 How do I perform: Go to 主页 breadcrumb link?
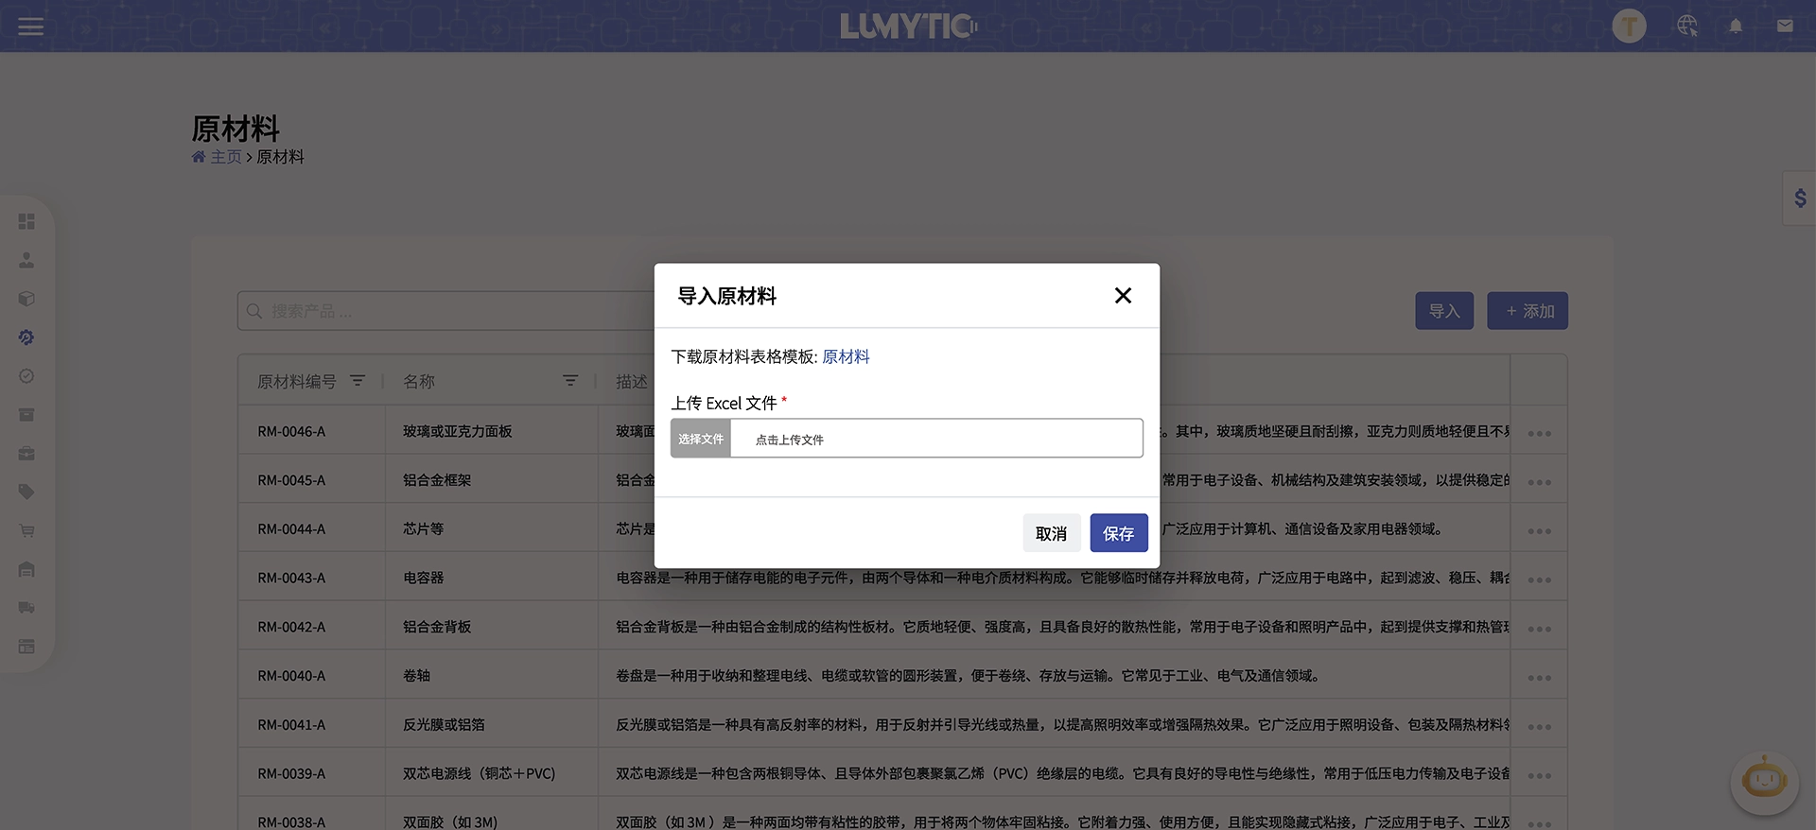(x=226, y=157)
